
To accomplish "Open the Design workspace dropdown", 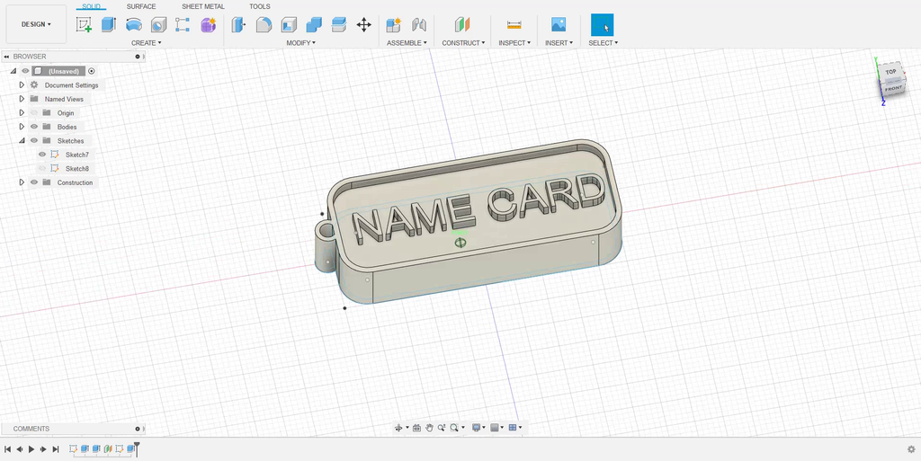I will tap(36, 24).
